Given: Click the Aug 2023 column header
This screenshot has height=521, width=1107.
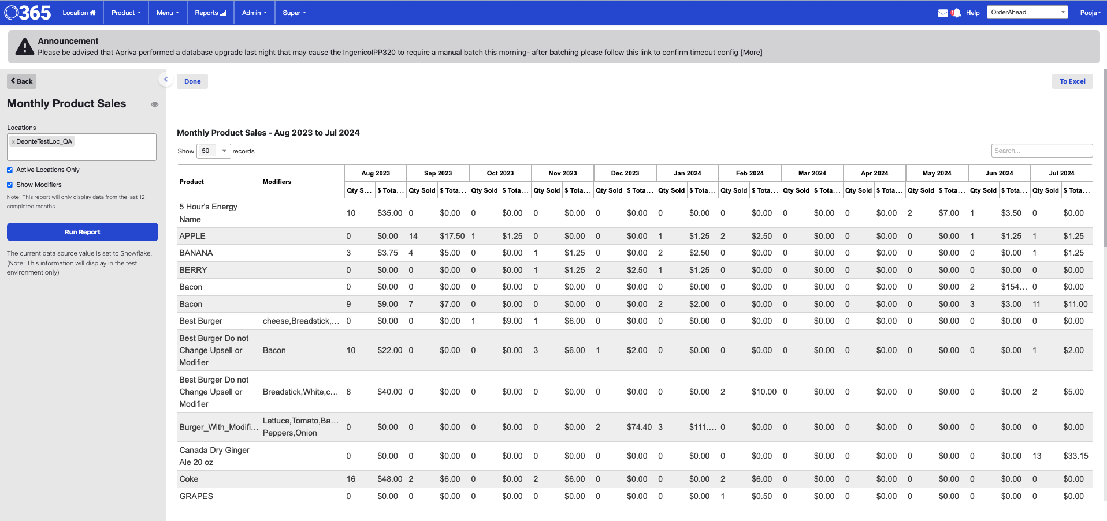Looking at the screenshot, I should click(x=376, y=173).
